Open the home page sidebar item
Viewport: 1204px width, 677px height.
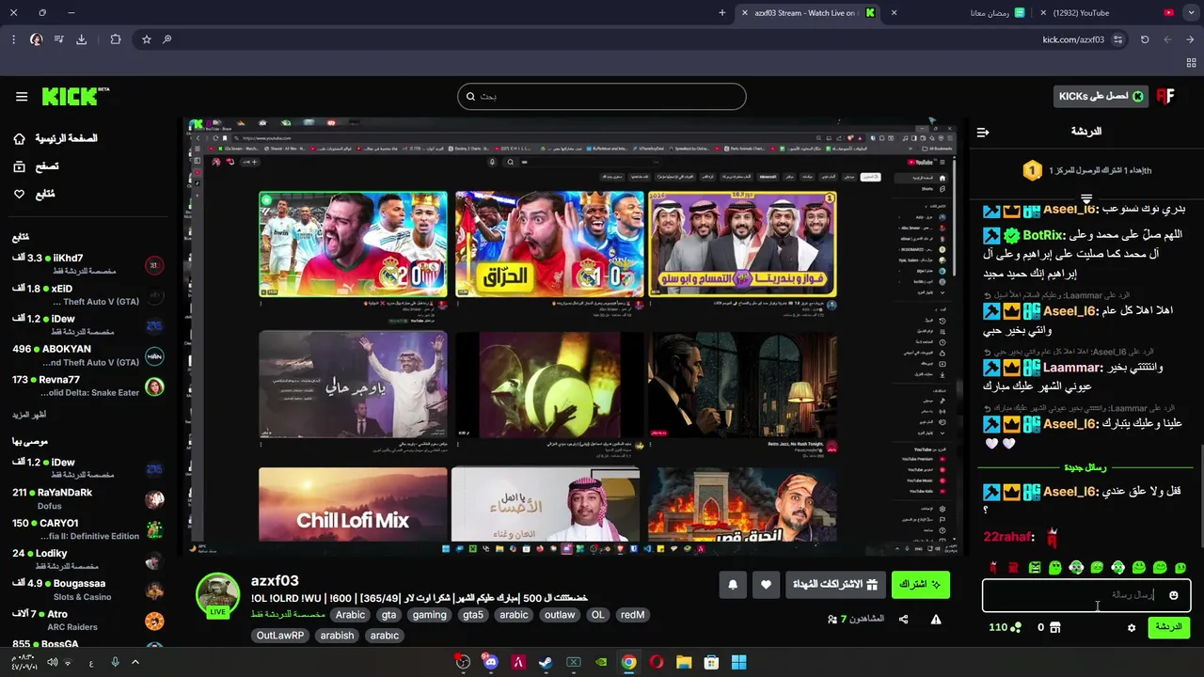pyautogui.click(x=55, y=138)
